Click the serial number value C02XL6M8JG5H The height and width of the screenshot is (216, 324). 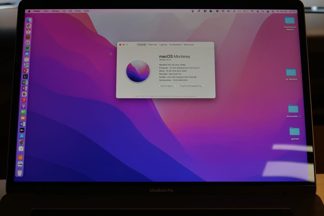pos(180,80)
